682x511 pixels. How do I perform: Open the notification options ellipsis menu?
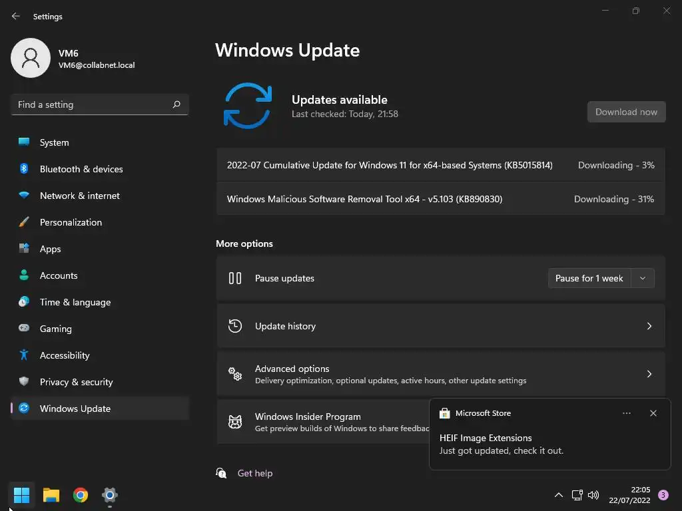tap(626, 413)
